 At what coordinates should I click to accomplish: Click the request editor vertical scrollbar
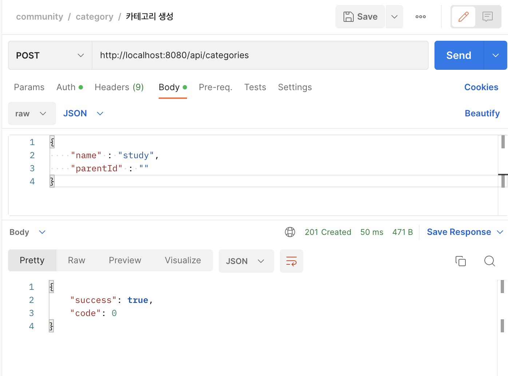(x=503, y=142)
